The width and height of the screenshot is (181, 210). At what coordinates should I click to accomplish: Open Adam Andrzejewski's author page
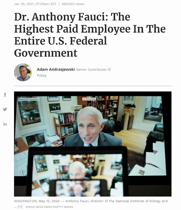pyautogui.click(x=56, y=69)
